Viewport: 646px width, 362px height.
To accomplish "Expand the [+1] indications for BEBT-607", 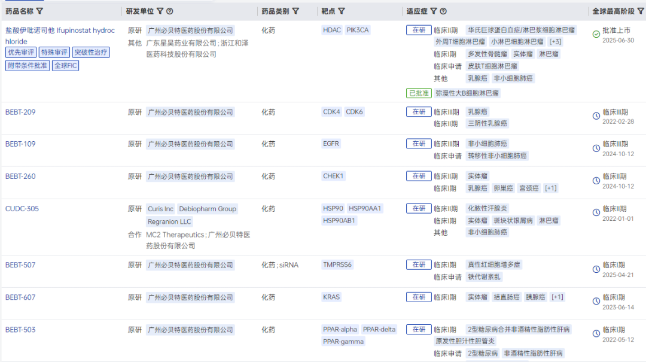I will pyautogui.click(x=556, y=297).
